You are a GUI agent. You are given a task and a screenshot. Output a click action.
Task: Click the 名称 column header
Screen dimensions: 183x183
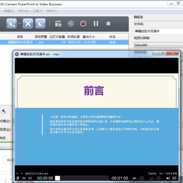click(x=20, y=37)
